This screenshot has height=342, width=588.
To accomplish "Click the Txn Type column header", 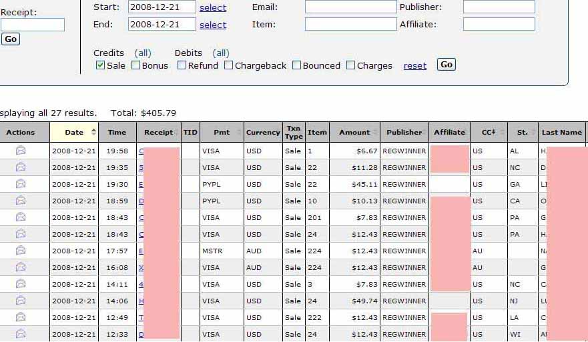I will click(x=294, y=132).
